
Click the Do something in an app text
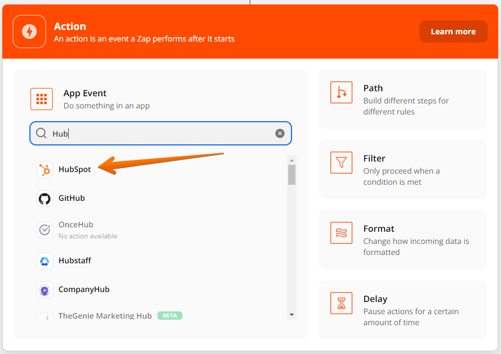coord(106,106)
